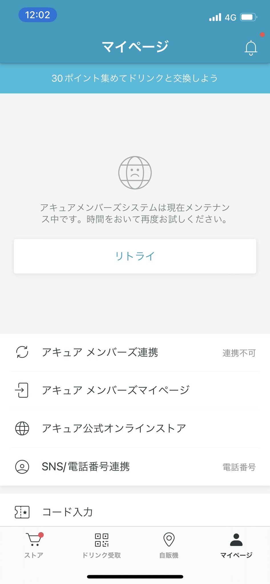270x584 pixels.
Task: Open ストア cart tab
Action: (x=34, y=545)
